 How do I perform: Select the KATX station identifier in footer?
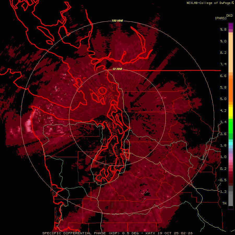pyautogui.click(x=150, y=233)
